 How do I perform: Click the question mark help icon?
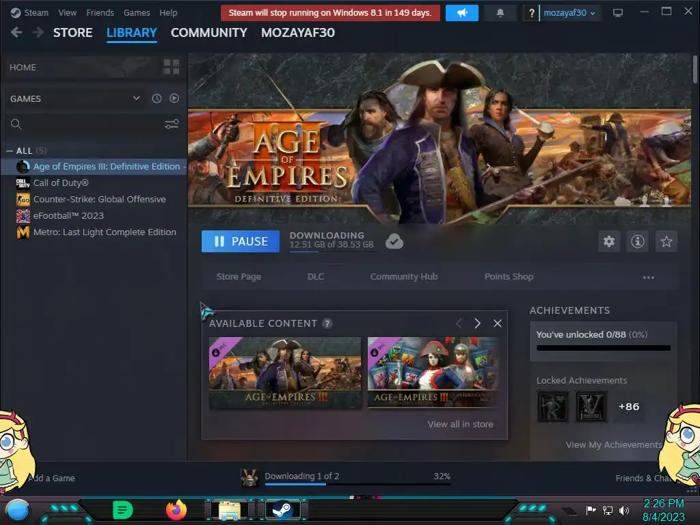click(531, 13)
